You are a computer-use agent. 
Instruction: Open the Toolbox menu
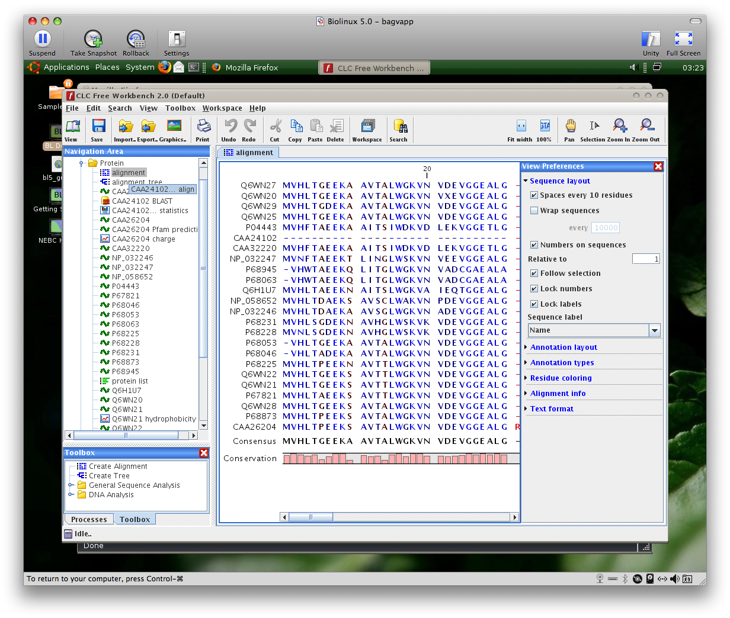(180, 108)
